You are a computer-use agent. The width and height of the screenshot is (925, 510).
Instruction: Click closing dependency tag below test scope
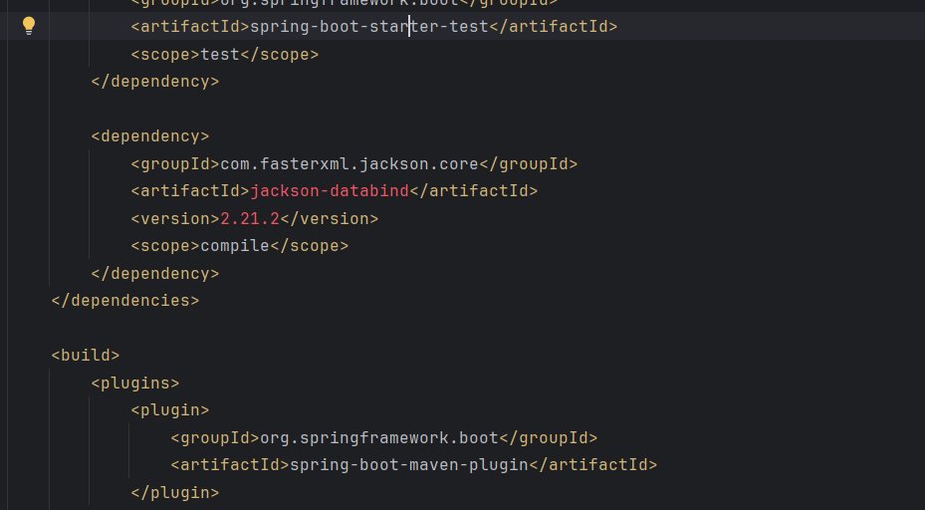coord(154,82)
